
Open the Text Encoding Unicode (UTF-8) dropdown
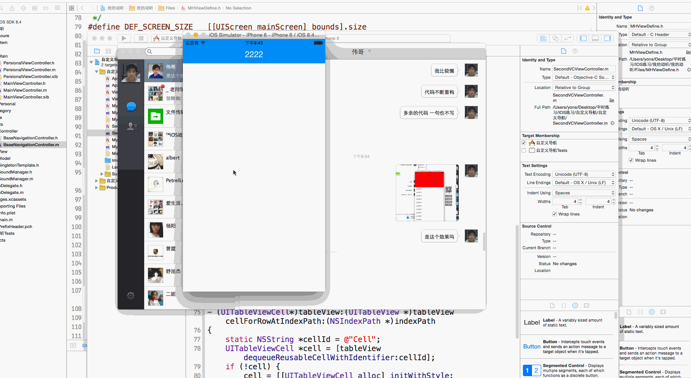pyautogui.click(x=584, y=174)
